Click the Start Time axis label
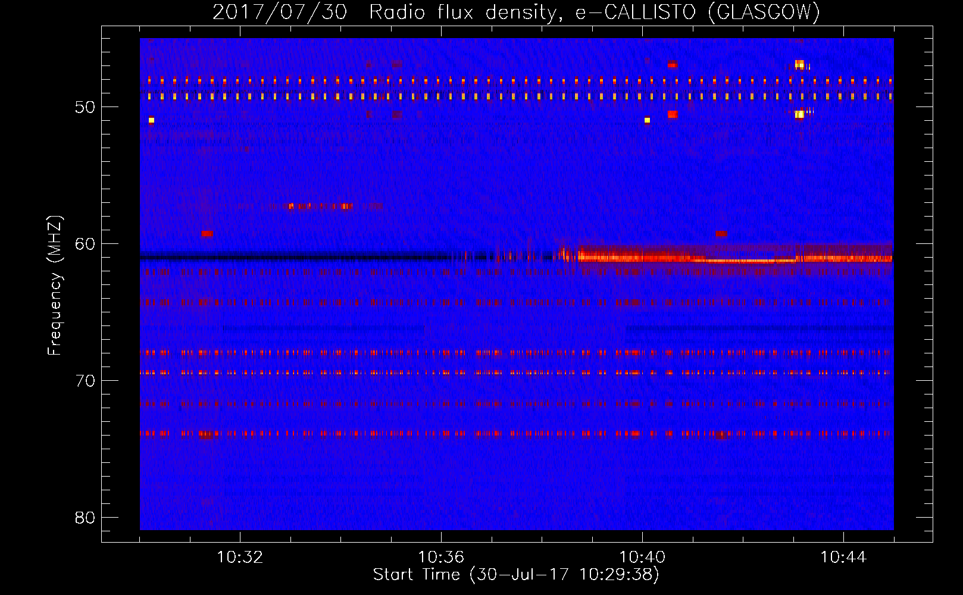The width and height of the screenshot is (963, 595). [516, 575]
